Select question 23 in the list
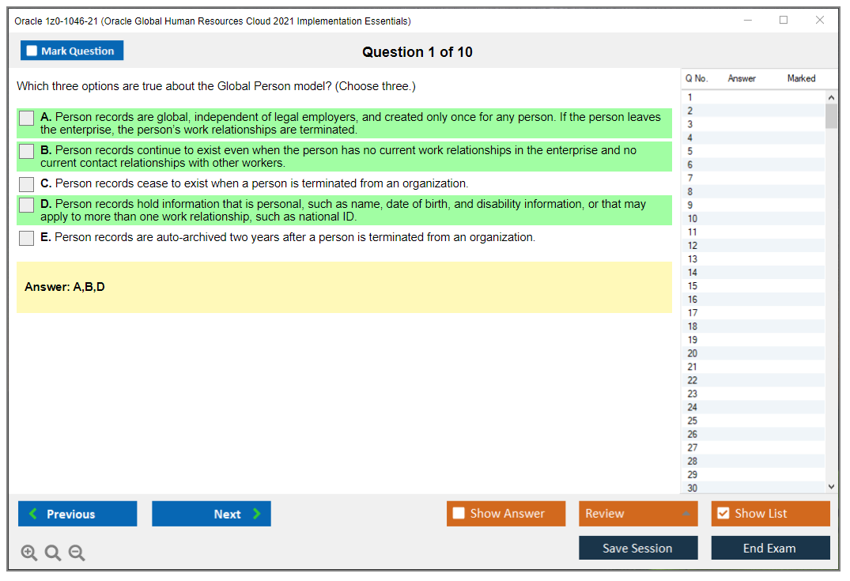 [x=753, y=394]
